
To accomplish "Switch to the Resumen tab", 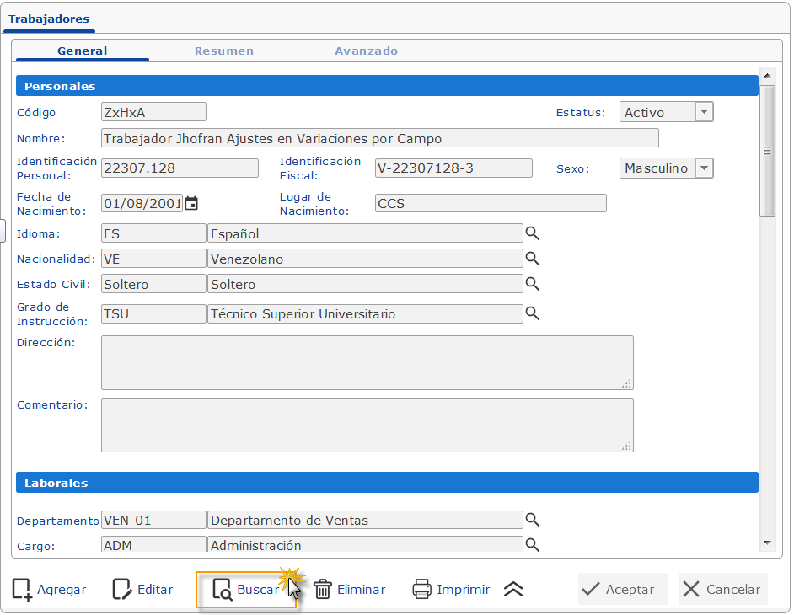I will [x=223, y=51].
